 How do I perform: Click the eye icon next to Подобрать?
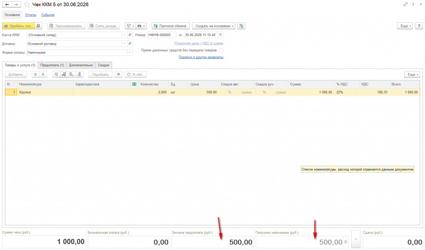[x=118, y=75]
